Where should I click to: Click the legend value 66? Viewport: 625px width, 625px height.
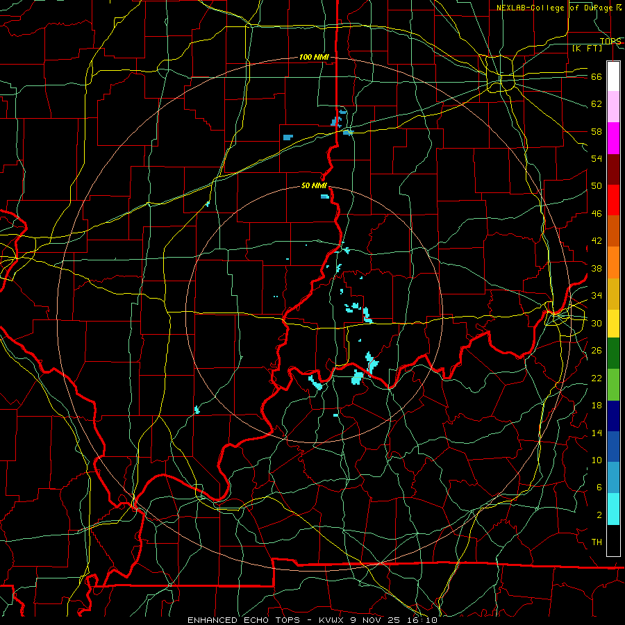point(597,77)
